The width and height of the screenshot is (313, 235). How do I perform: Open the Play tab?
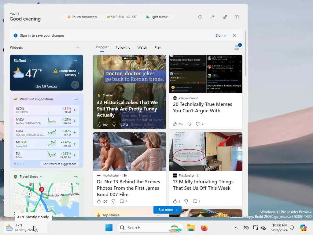click(158, 47)
